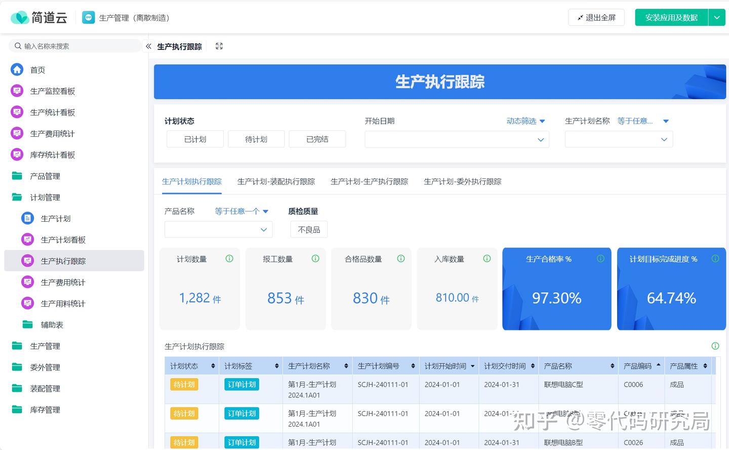Click info icon on 计划数量 card

[229, 259]
